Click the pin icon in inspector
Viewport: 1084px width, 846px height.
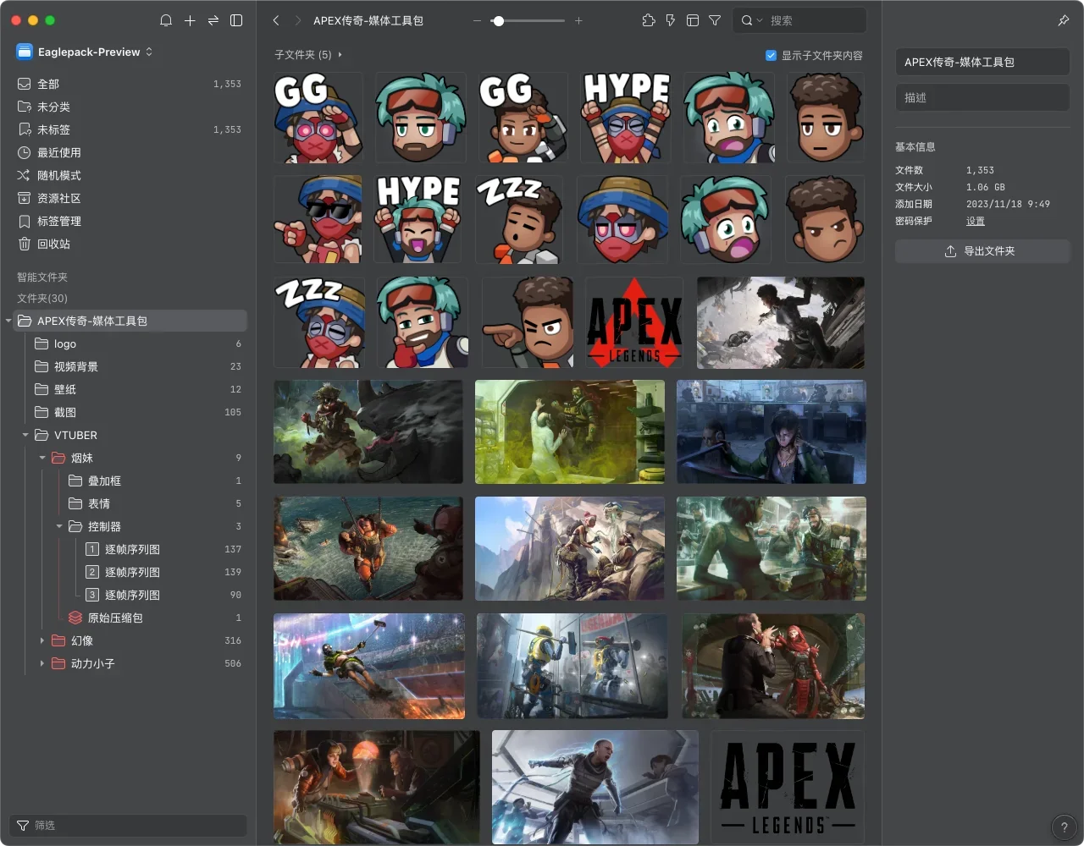pos(1064,20)
